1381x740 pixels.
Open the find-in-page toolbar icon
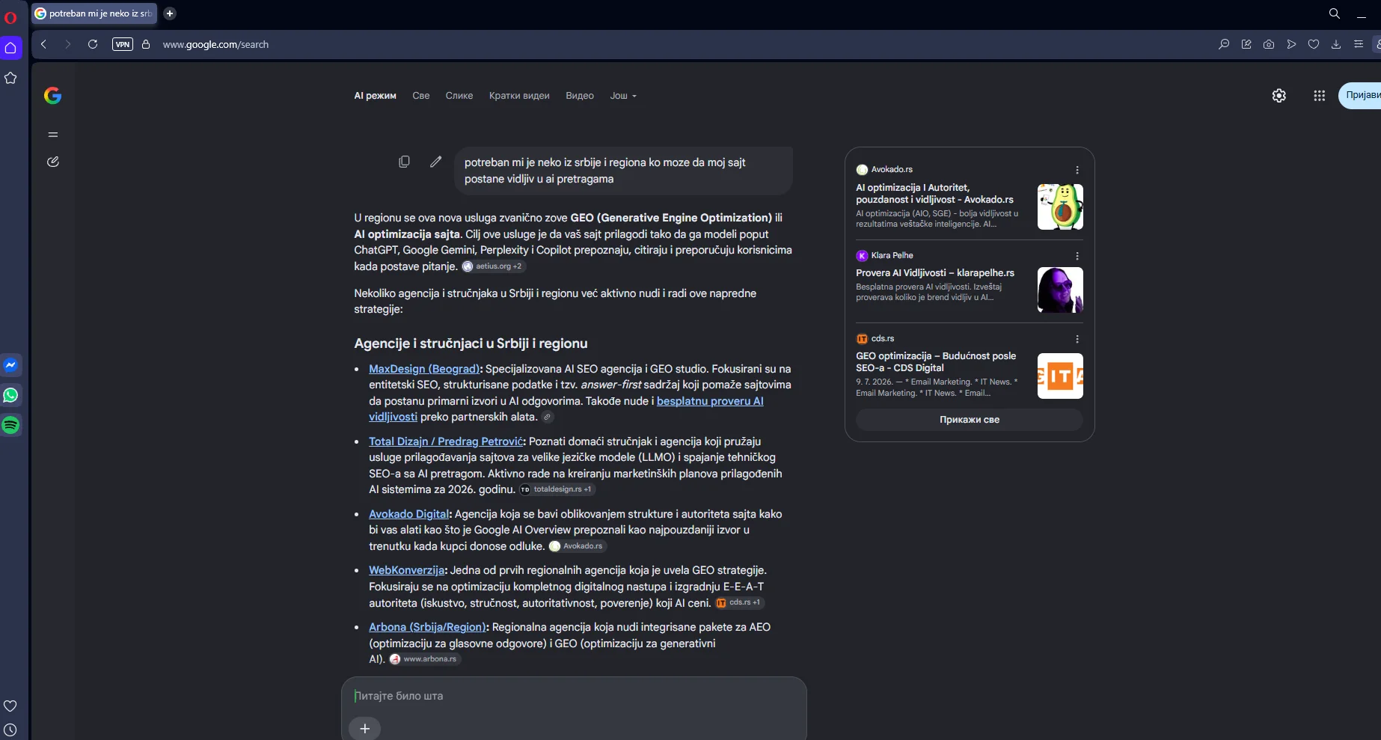pyautogui.click(x=1224, y=44)
